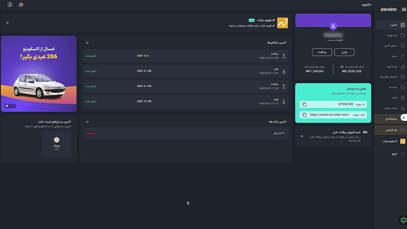This screenshot has height=229, width=407.
Task: Click the واریز deposit button
Action: (x=344, y=52)
